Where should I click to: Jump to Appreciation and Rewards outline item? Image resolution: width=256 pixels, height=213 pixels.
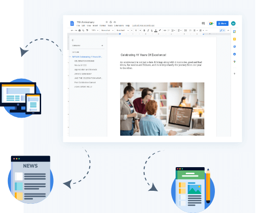tap(85, 70)
